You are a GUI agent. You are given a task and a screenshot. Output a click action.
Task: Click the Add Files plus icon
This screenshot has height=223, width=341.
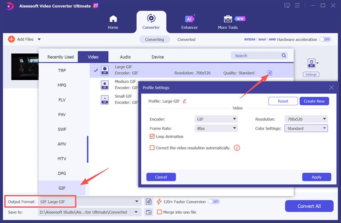point(12,39)
